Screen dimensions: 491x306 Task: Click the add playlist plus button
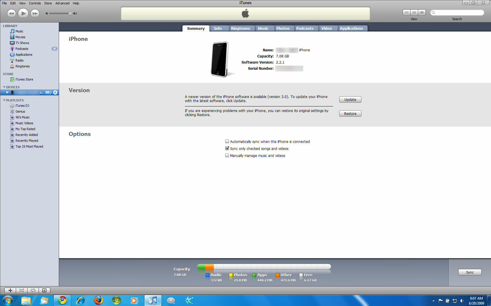coord(10,290)
